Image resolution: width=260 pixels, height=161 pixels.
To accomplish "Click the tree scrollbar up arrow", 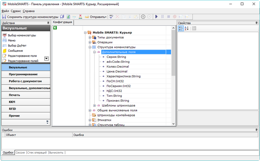I will click(x=173, y=28).
